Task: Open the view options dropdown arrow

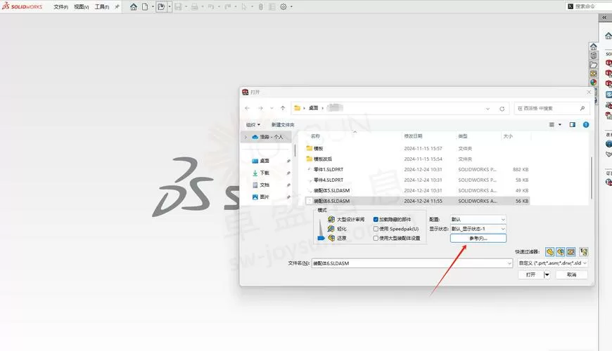Action: [560, 125]
